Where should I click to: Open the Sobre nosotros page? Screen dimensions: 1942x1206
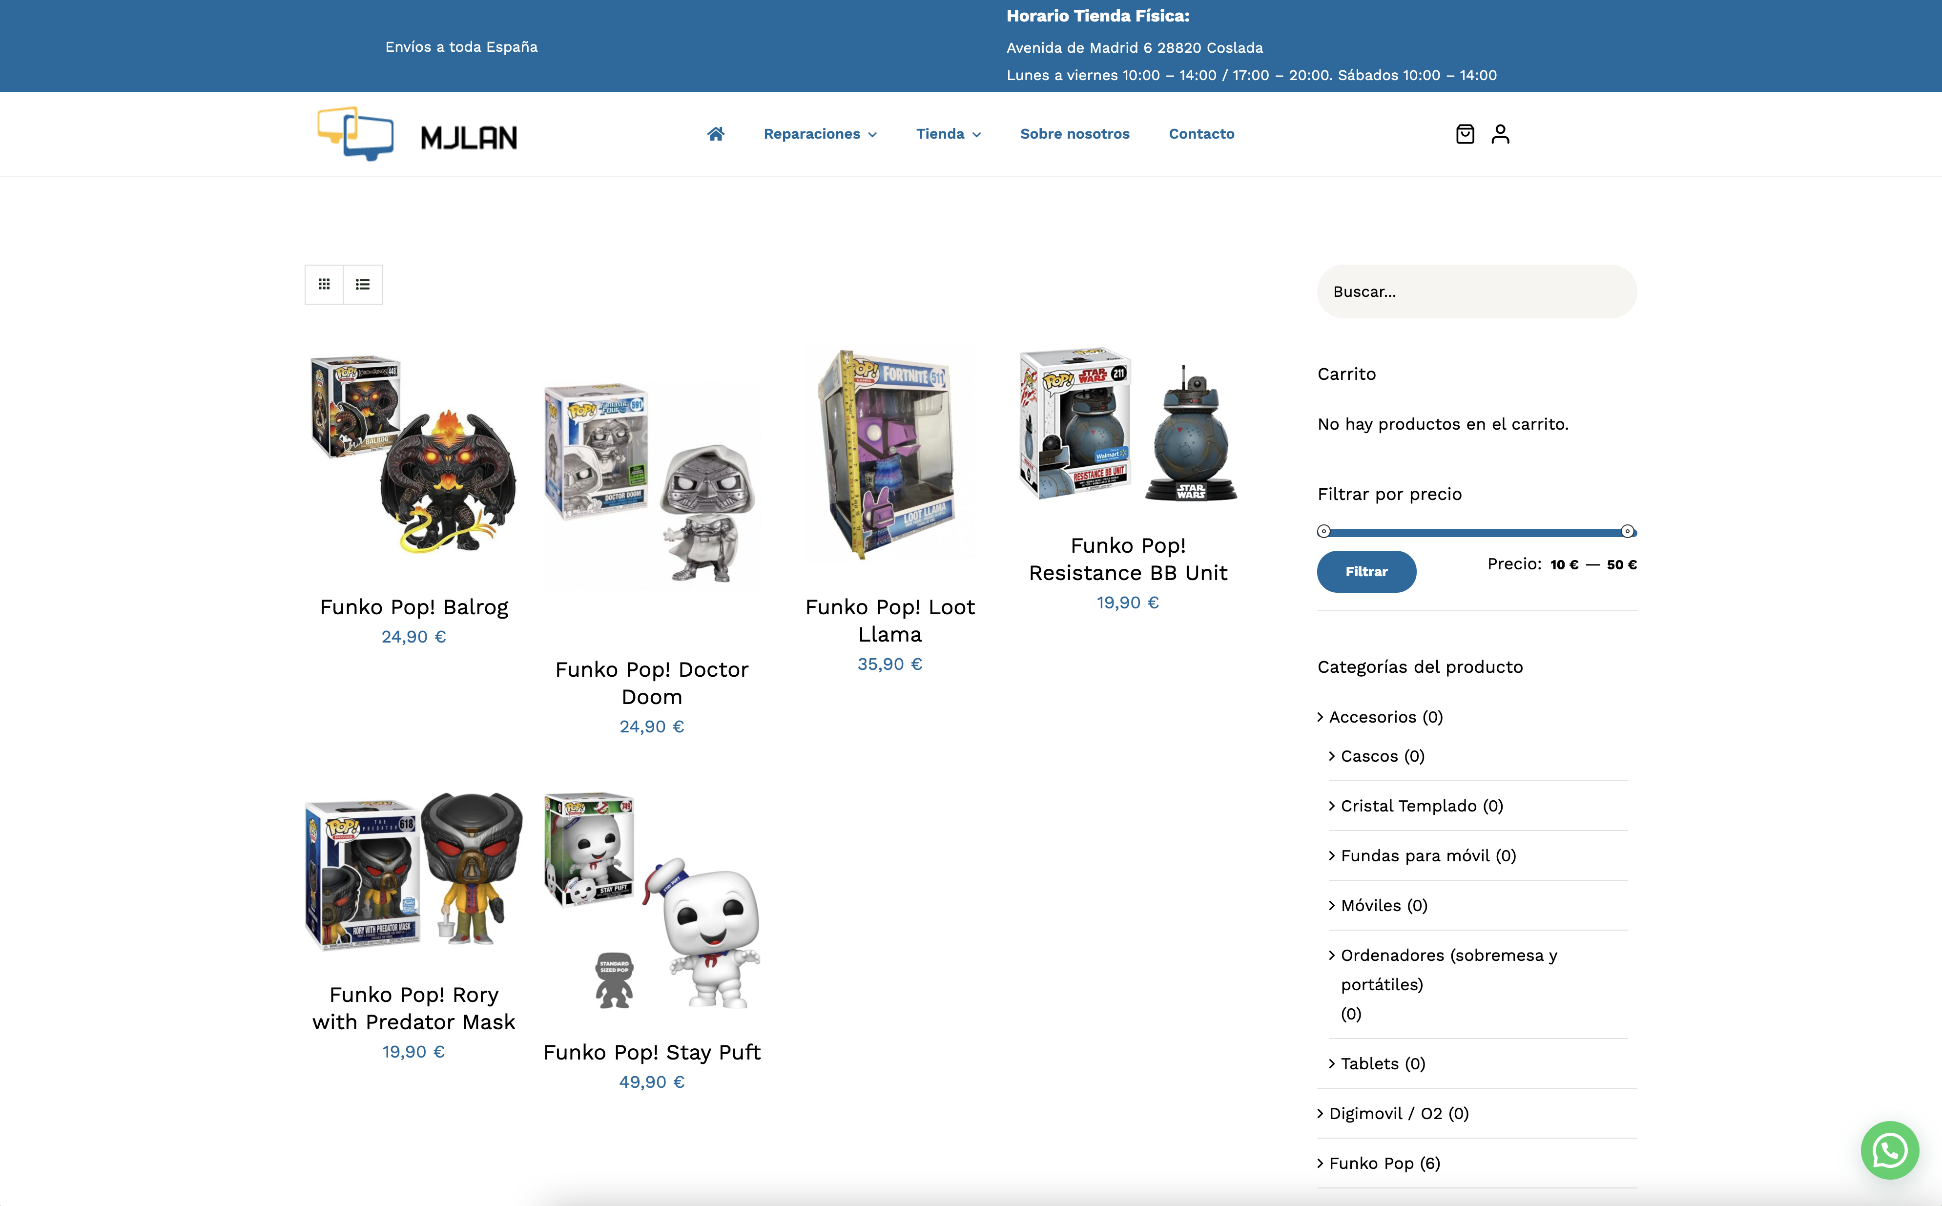[x=1074, y=134]
